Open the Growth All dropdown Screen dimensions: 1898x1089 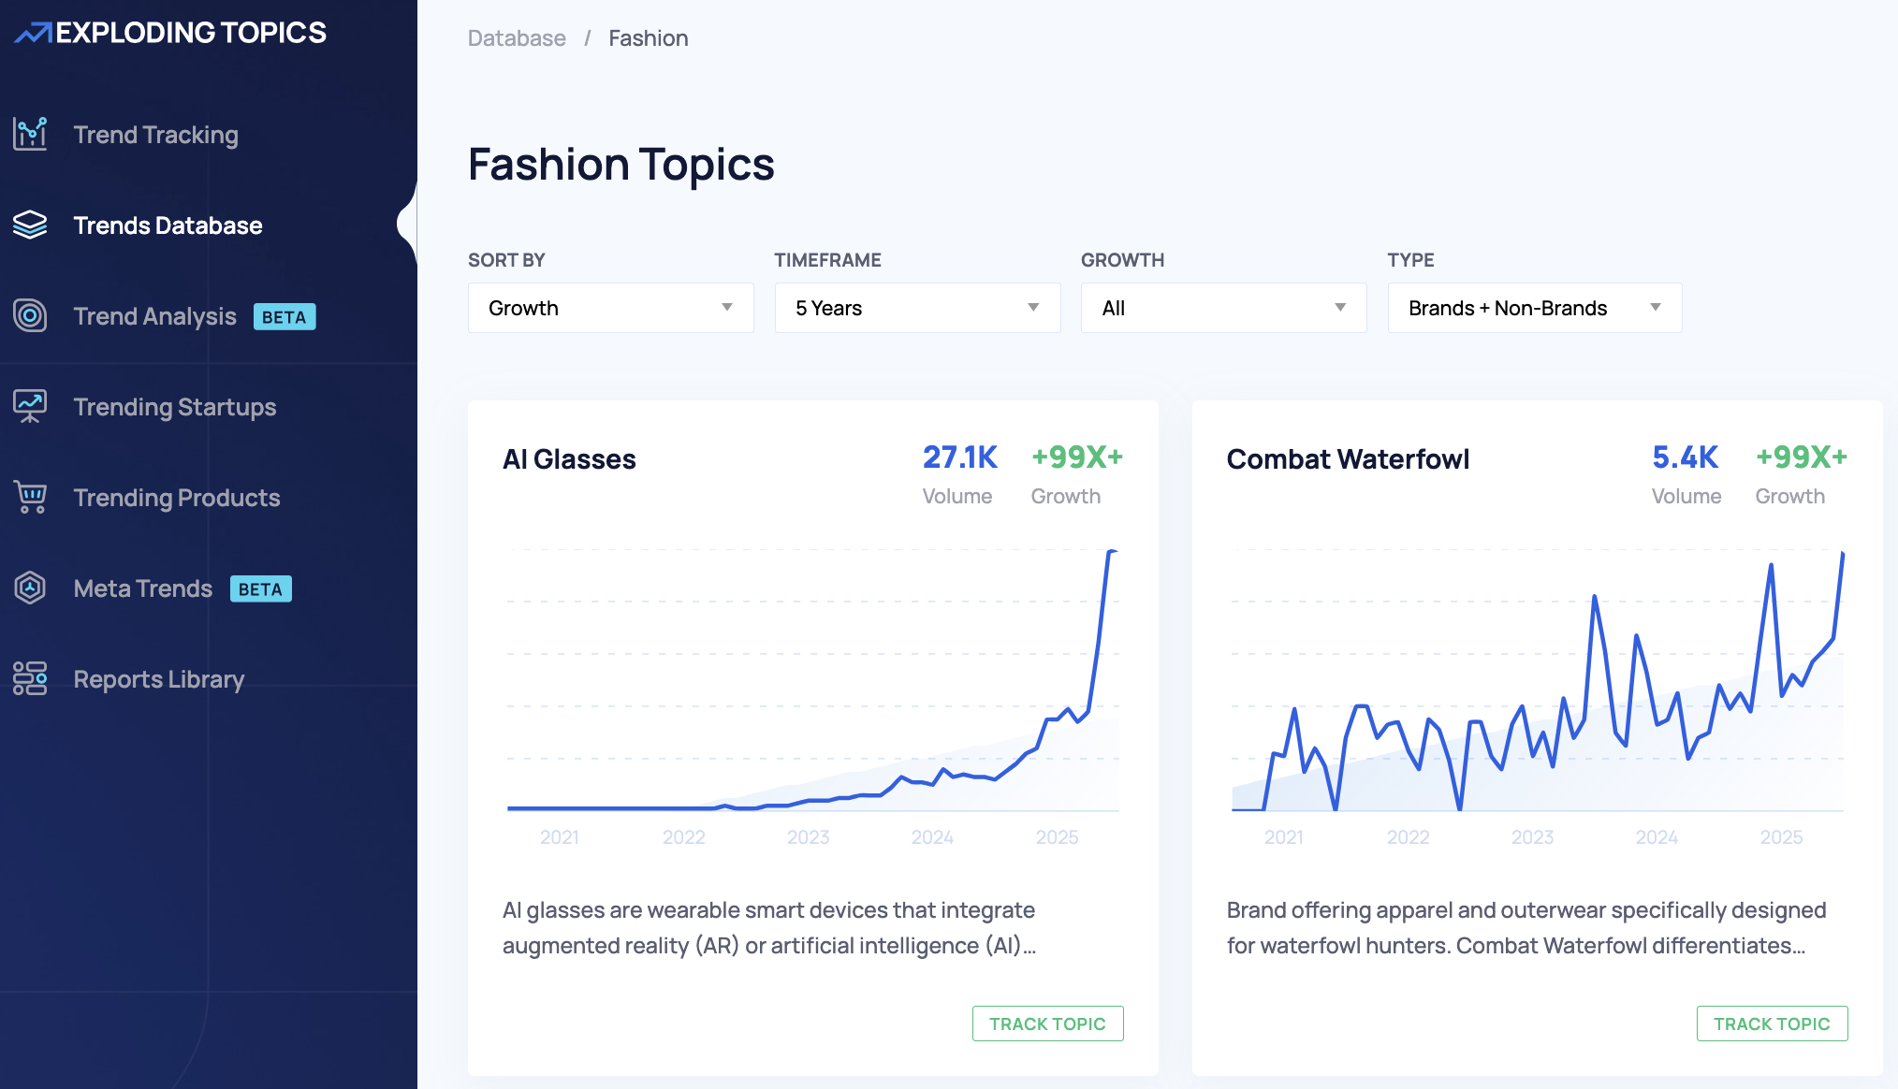pyautogui.click(x=1223, y=308)
